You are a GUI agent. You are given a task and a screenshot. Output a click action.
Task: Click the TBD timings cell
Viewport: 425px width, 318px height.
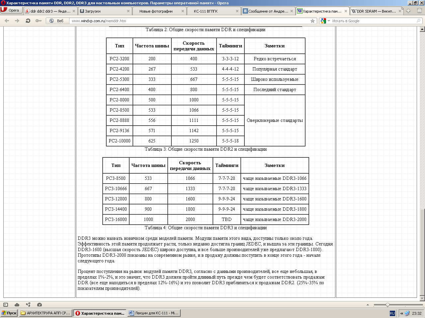pyautogui.click(x=227, y=219)
